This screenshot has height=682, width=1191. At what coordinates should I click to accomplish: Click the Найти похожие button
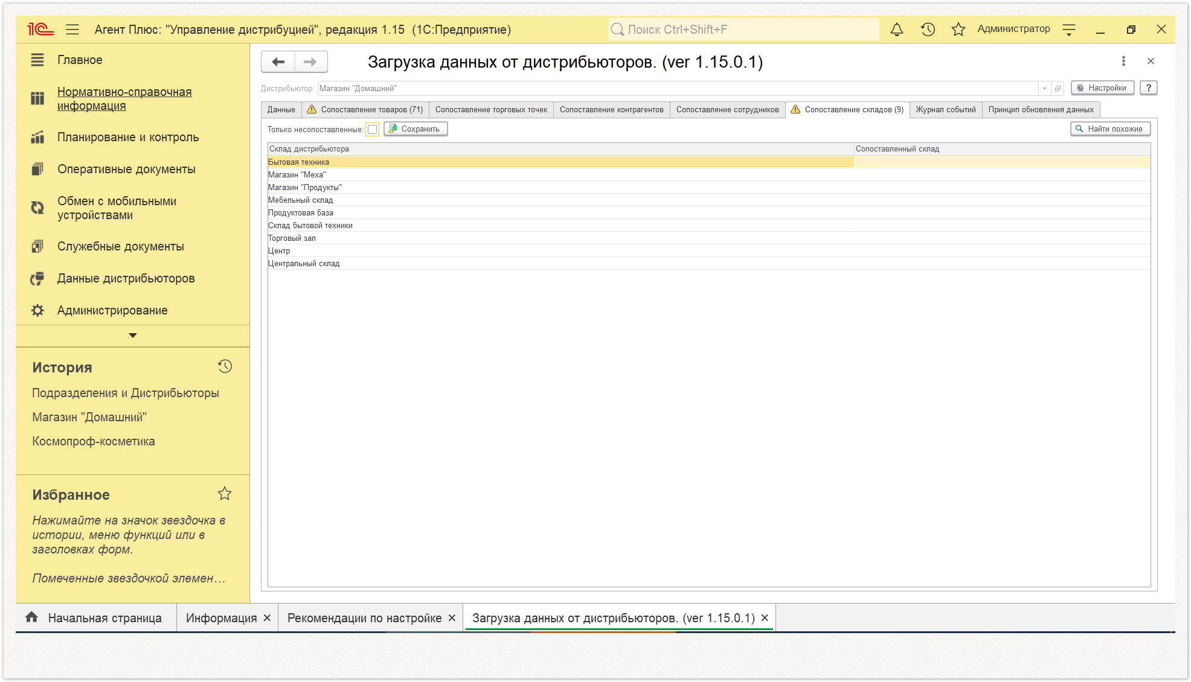point(1110,129)
